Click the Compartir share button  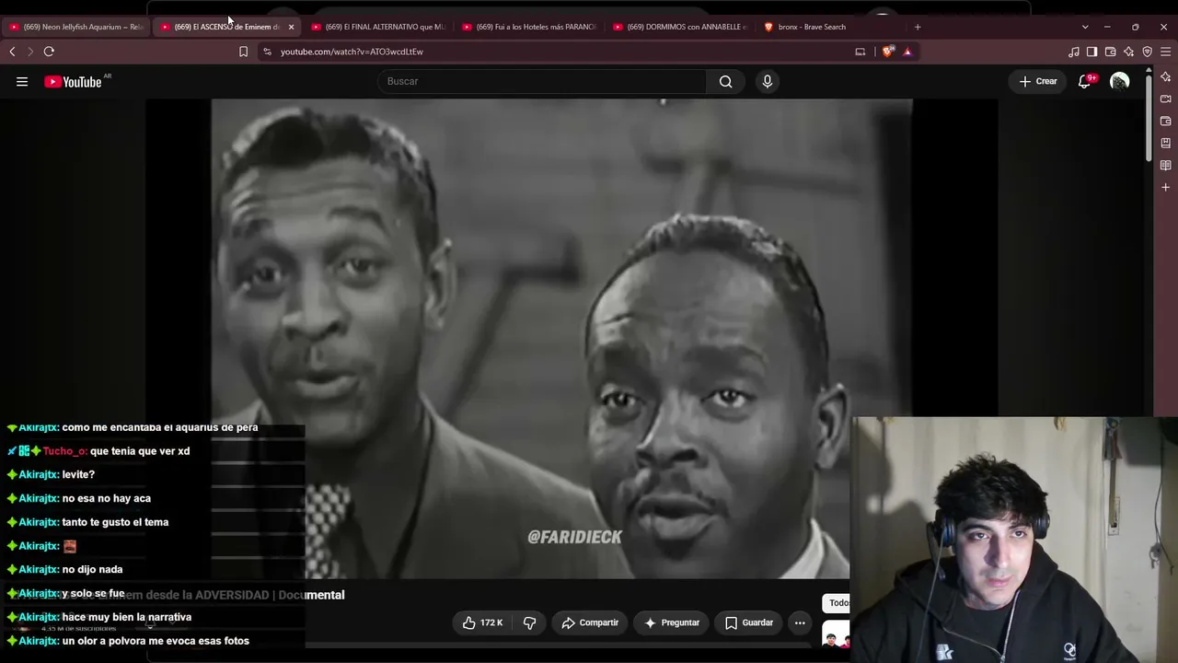590,623
